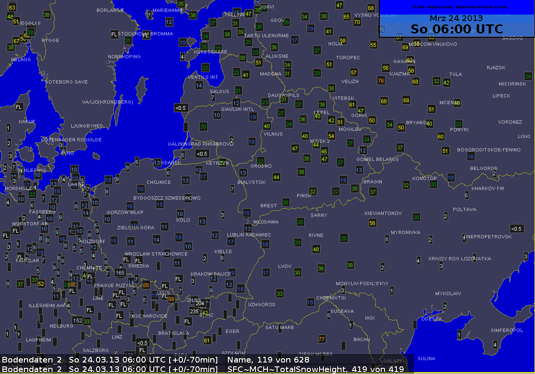Click the KALININGRAD KHRABROVO station label

[x=201, y=144]
